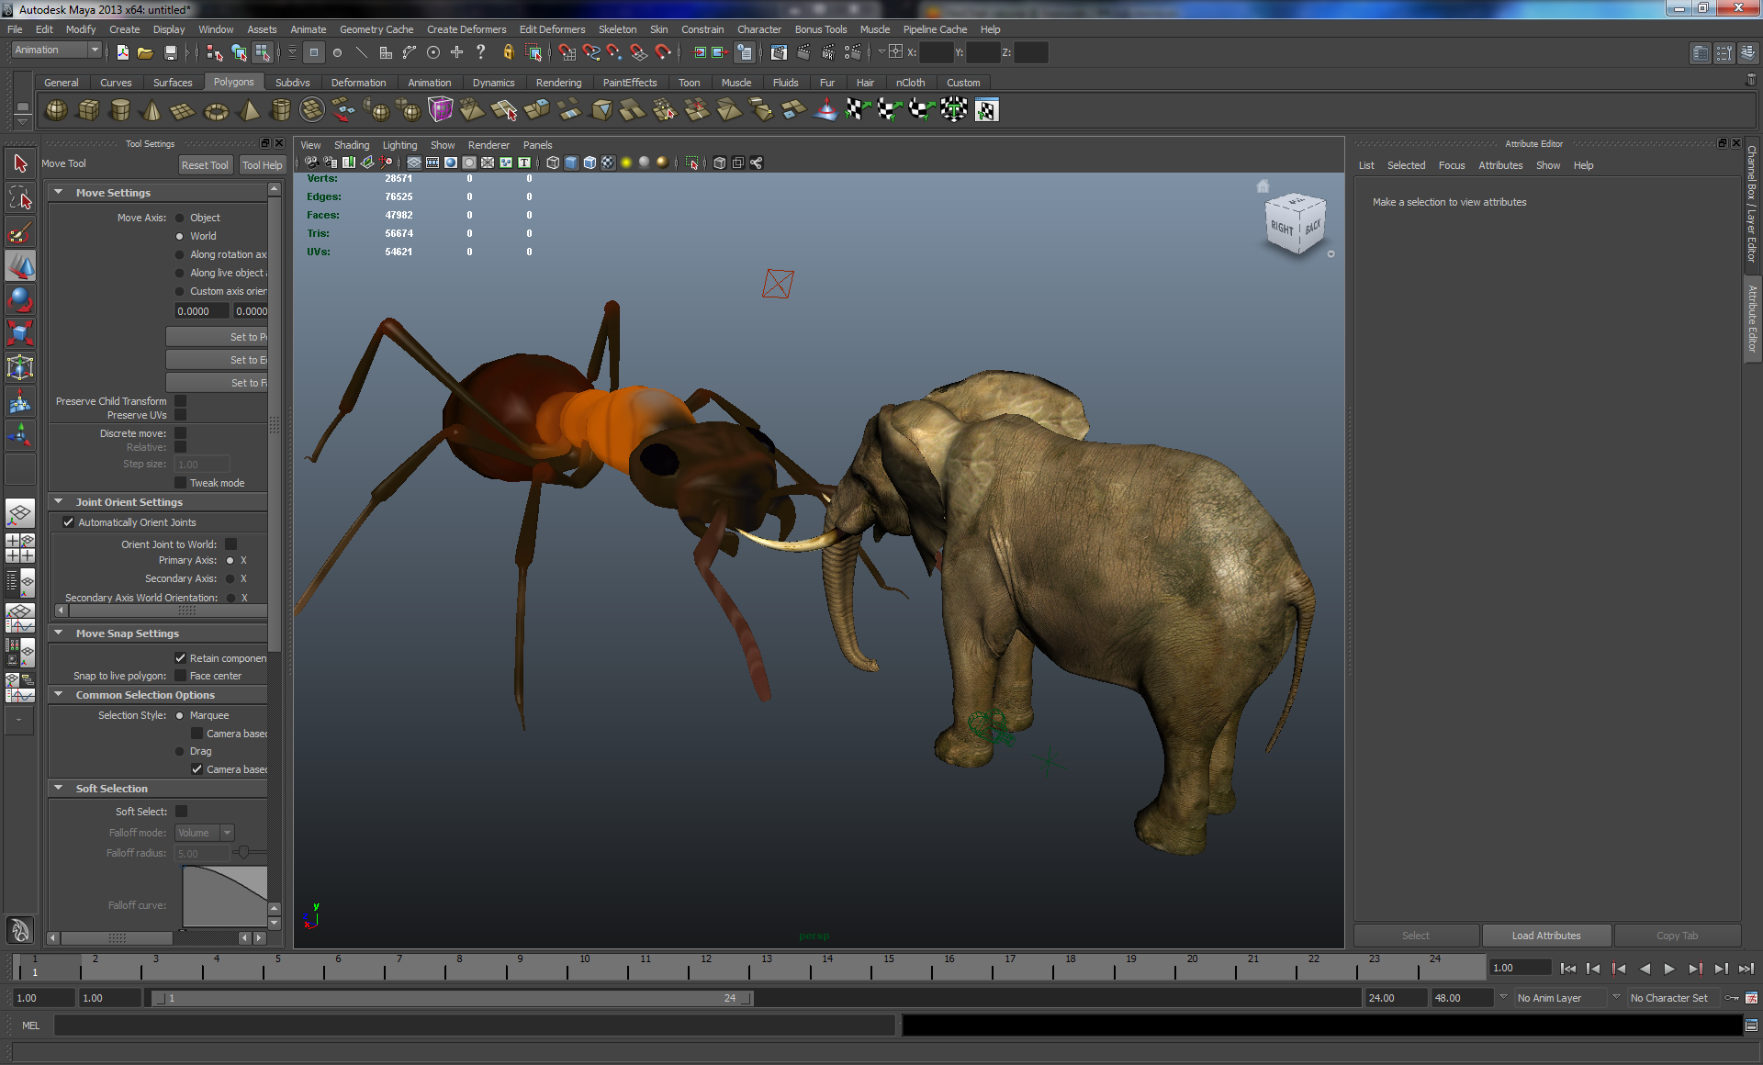Viewport: 1763px width, 1065px height.
Task: Open the script editor icon
Action: [1751, 1026]
